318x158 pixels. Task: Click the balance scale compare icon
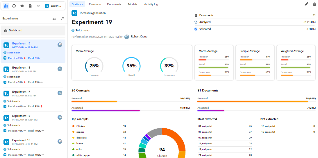pyautogui.click(x=54, y=19)
